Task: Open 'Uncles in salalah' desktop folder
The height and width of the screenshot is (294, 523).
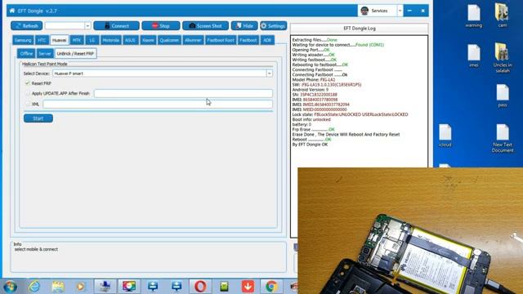Action: [x=503, y=58]
